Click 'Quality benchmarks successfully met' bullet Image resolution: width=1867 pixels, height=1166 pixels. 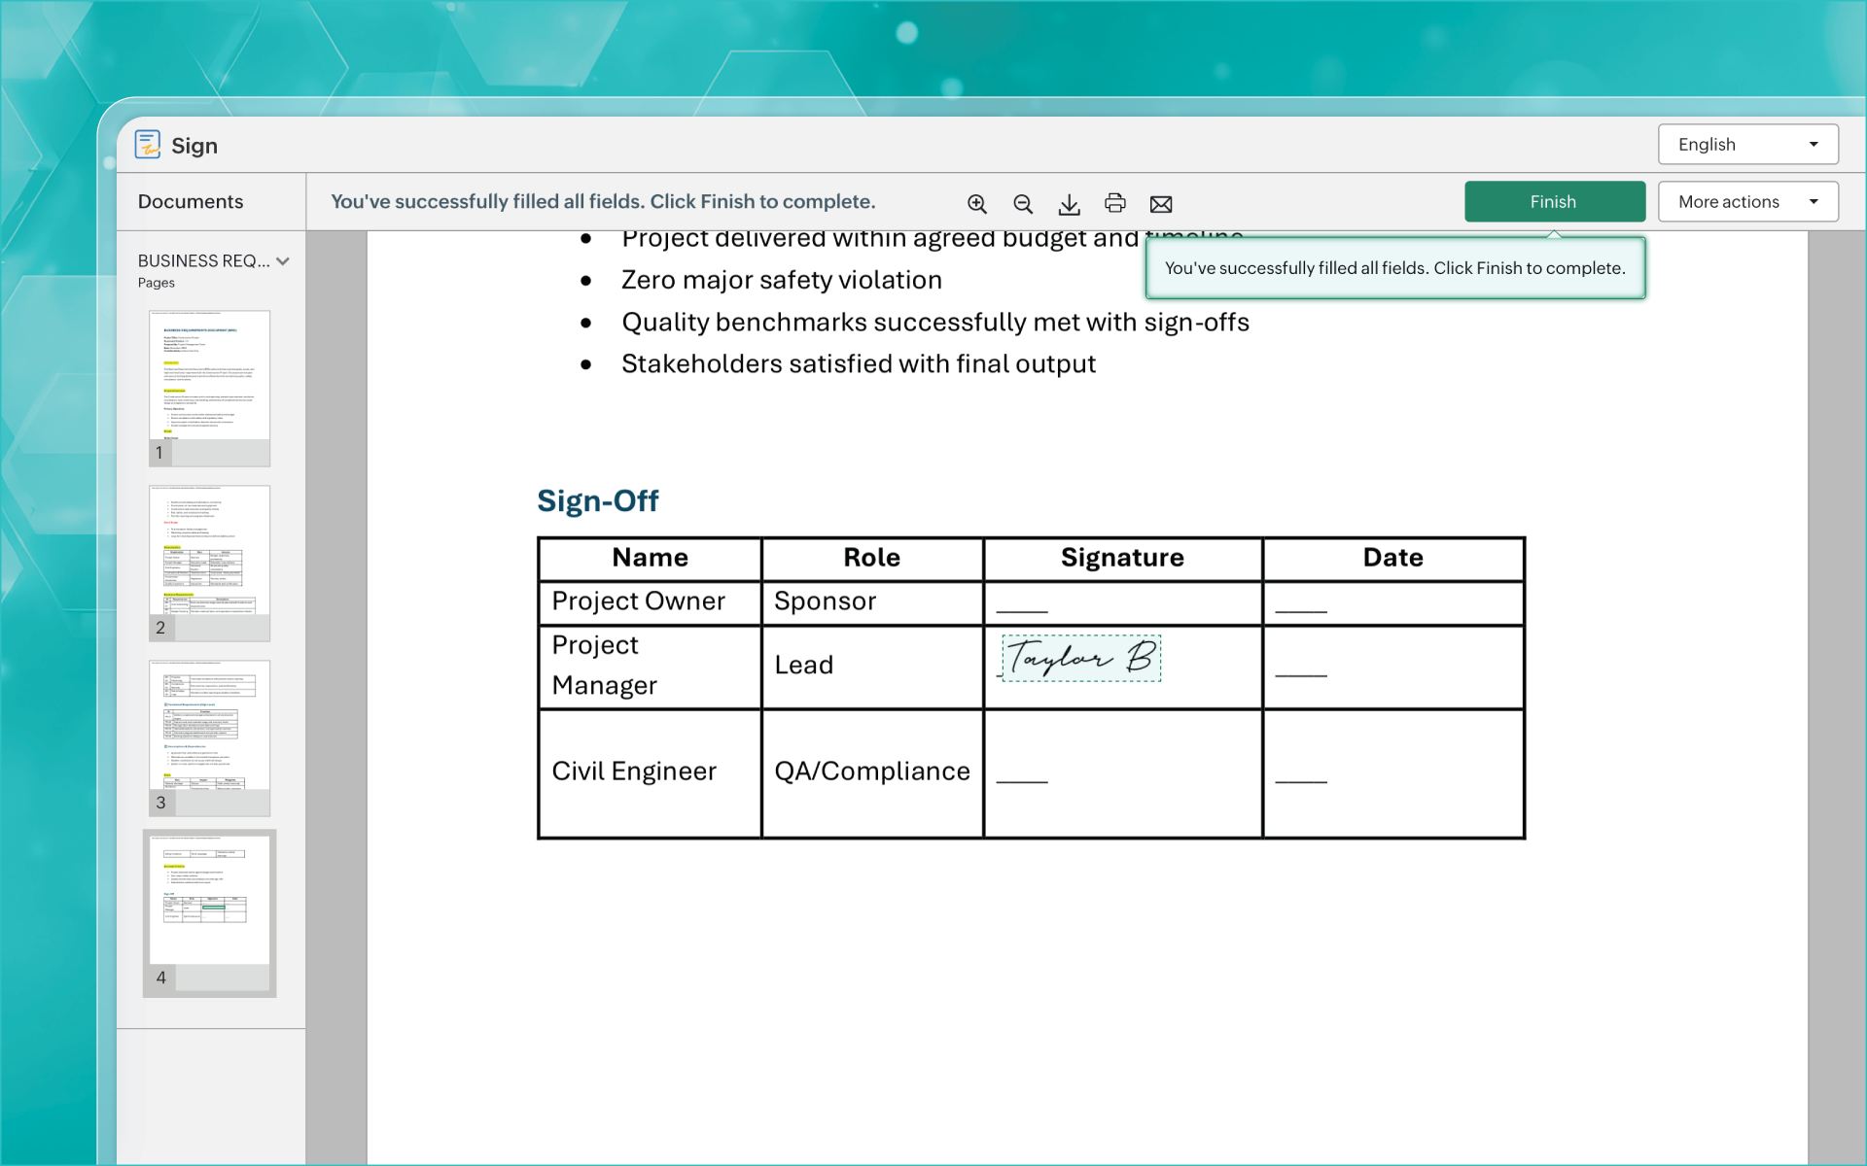[935, 322]
